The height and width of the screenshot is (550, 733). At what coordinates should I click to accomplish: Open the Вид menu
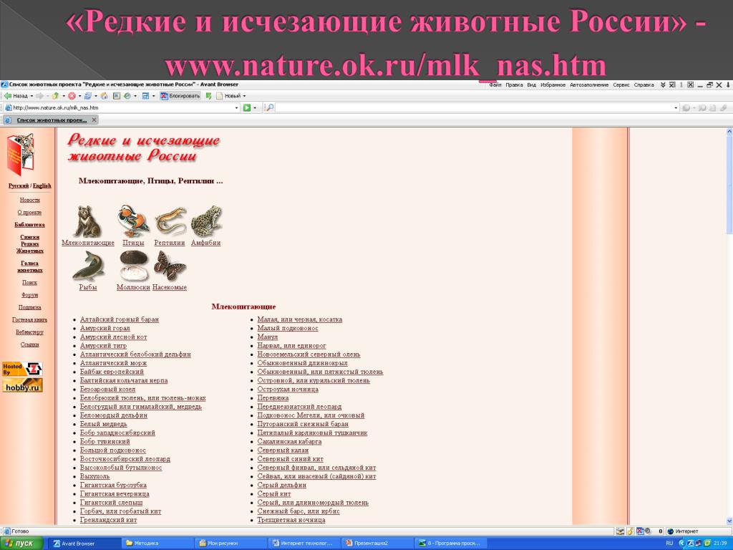pyautogui.click(x=532, y=85)
